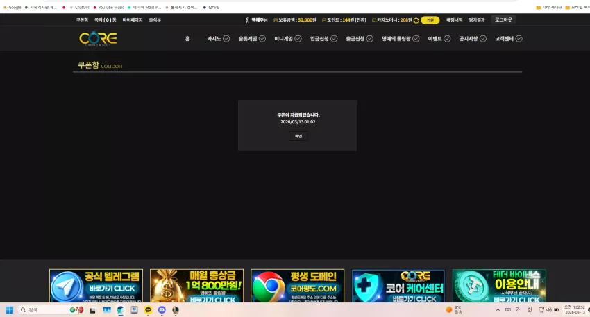Expand the 미니게임 dropdown chevron

pos(298,39)
